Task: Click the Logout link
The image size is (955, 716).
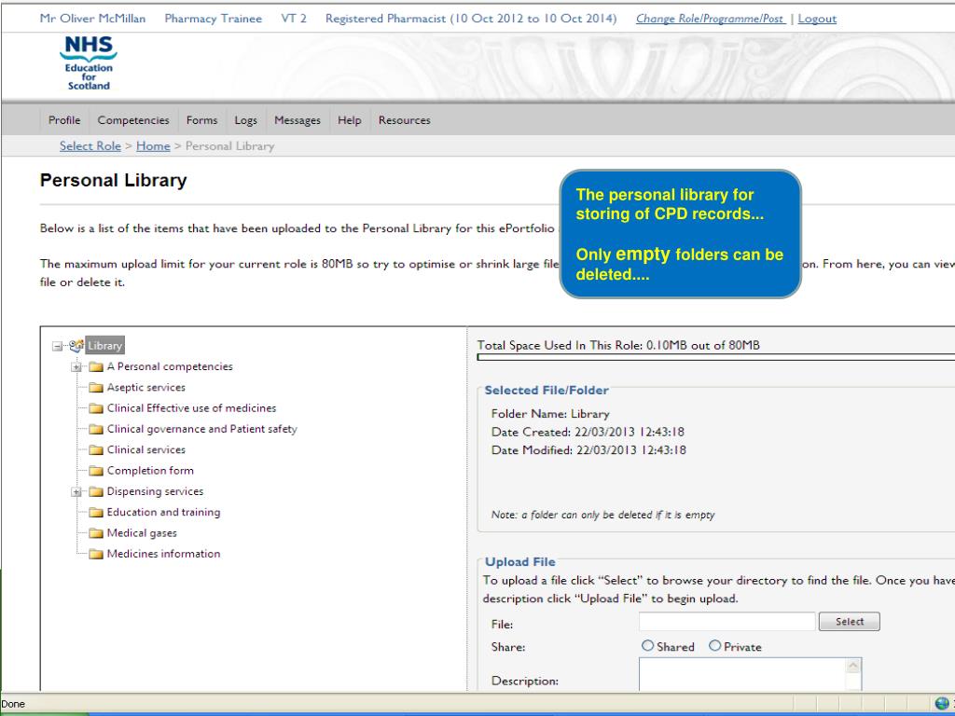Action: click(x=817, y=19)
